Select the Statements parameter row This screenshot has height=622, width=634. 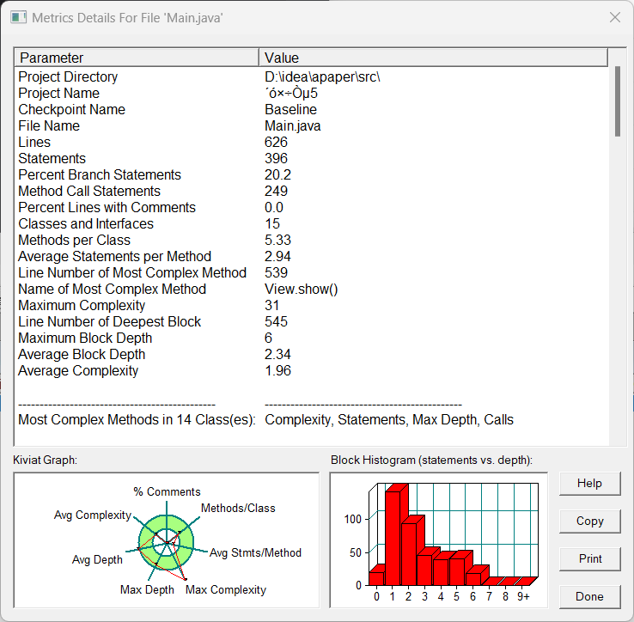(x=311, y=159)
